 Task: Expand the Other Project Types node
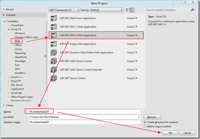coord(9,97)
